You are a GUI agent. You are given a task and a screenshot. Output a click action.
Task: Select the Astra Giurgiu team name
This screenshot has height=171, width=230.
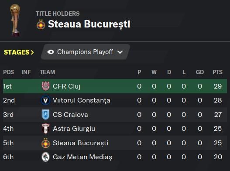74,129
